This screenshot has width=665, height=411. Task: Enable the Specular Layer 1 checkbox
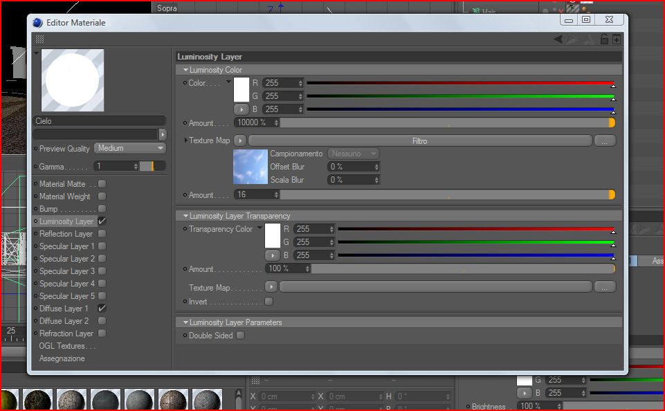pyautogui.click(x=102, y=246)
